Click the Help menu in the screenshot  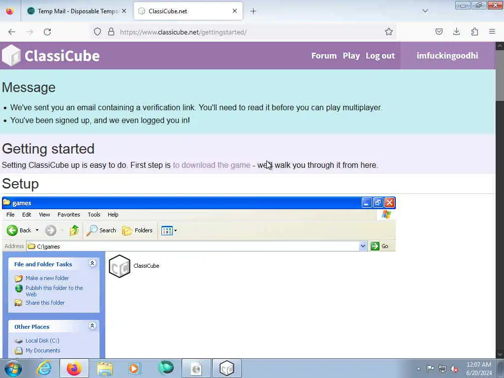pyautogui.click(x=113, y=215)
